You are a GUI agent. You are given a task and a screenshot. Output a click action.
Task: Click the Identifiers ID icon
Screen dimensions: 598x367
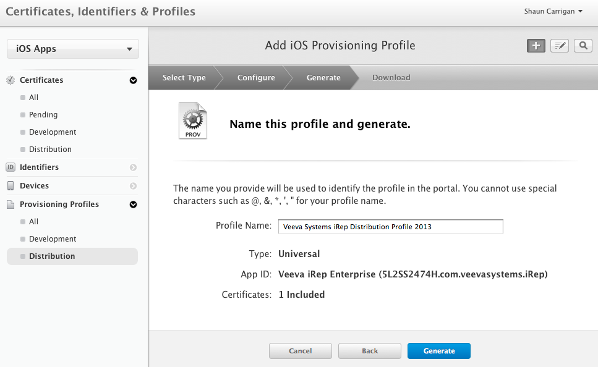(11, 167)
